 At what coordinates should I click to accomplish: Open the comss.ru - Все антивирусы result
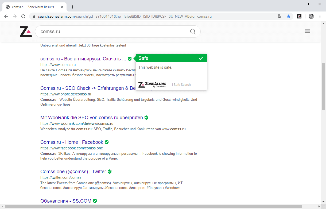83,59
